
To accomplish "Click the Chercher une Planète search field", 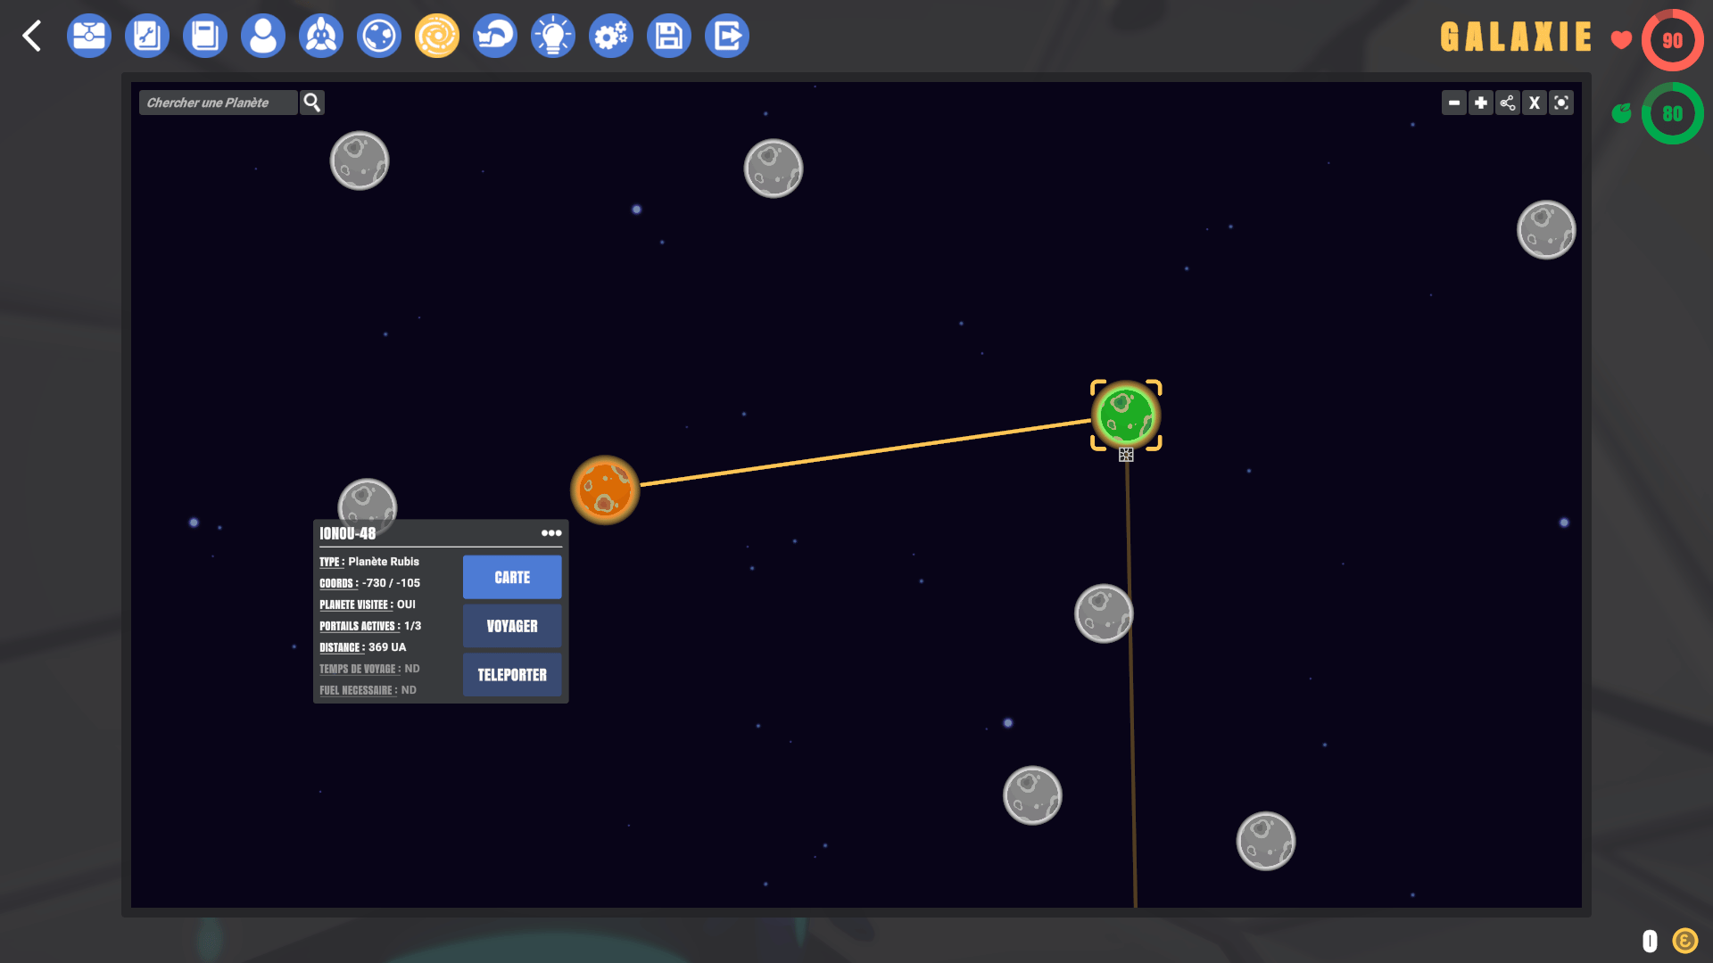I will (x=218, y=103).
